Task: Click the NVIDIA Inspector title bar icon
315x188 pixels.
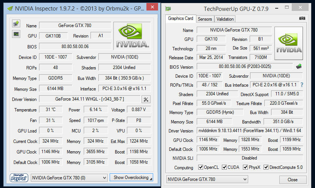Action: [x=10, y=8]
